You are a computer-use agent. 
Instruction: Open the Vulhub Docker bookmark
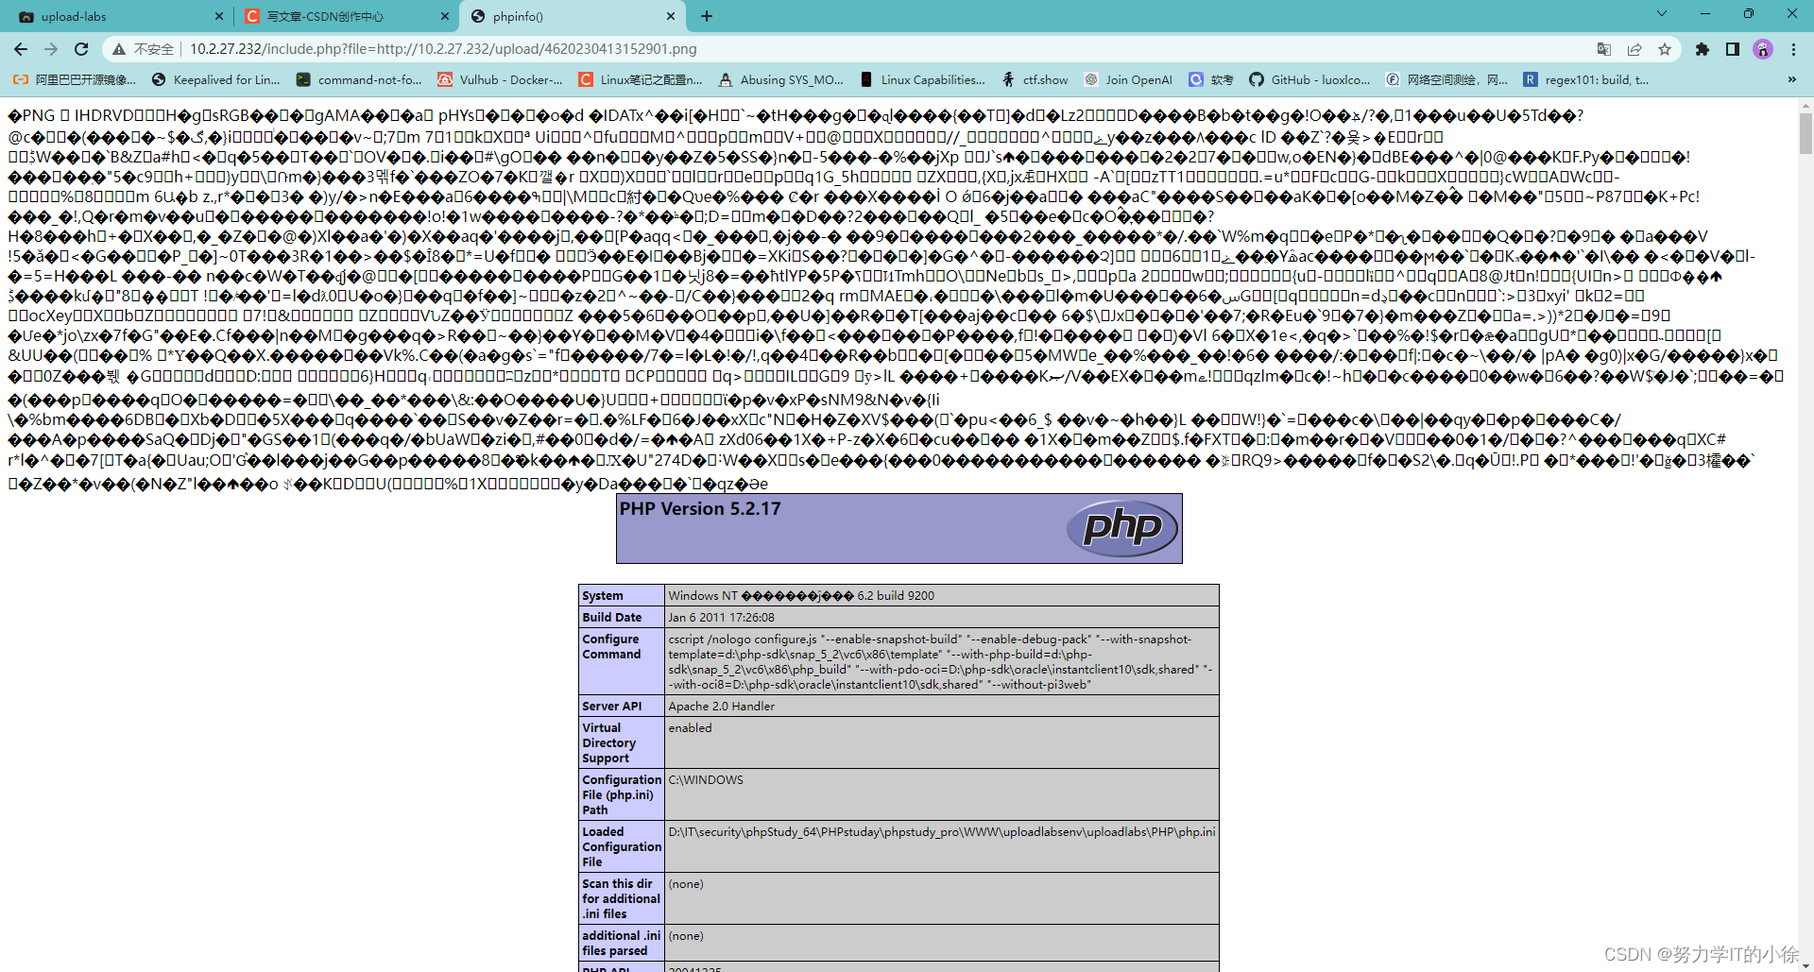[500, 79]
